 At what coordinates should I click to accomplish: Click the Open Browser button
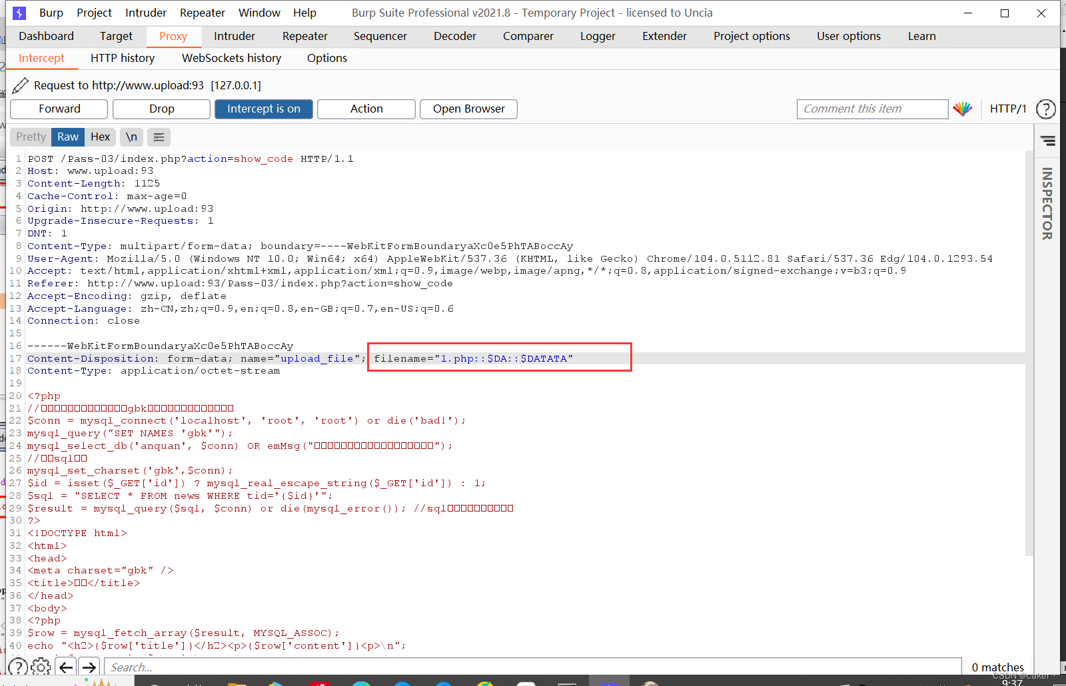point(469,109)
